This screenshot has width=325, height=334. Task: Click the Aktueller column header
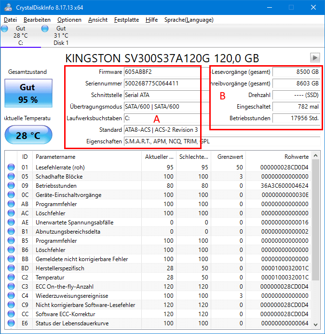point(159,157)
